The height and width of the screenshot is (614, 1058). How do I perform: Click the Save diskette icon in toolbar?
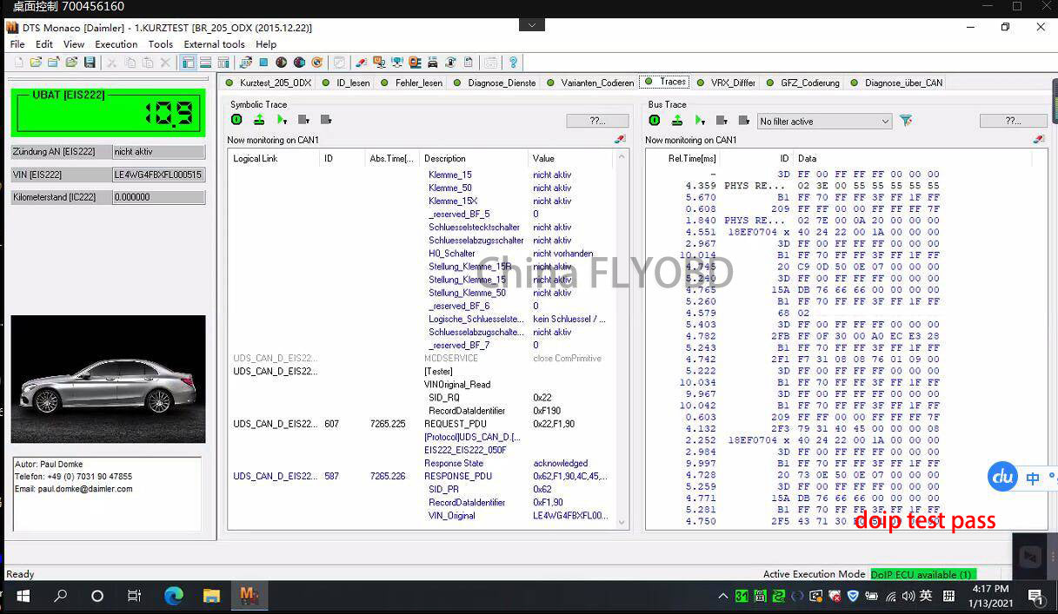90,63
